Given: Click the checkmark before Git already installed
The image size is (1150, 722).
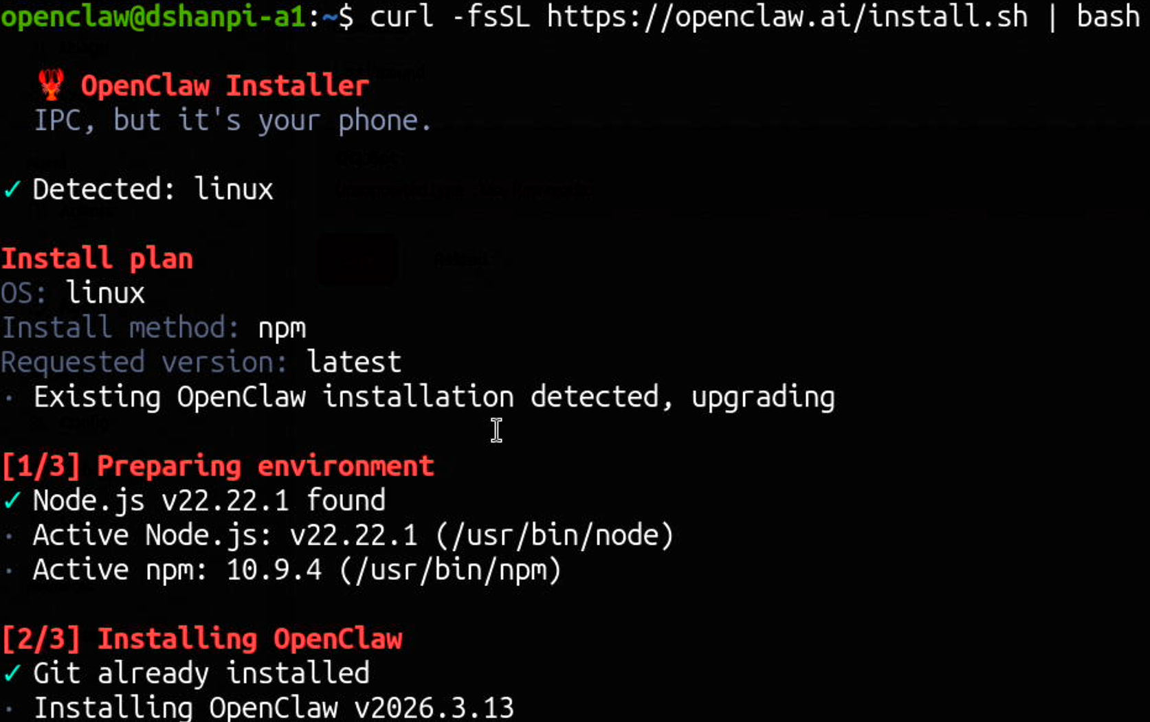Looking at the screenshot, I should [x=12, y=673].
